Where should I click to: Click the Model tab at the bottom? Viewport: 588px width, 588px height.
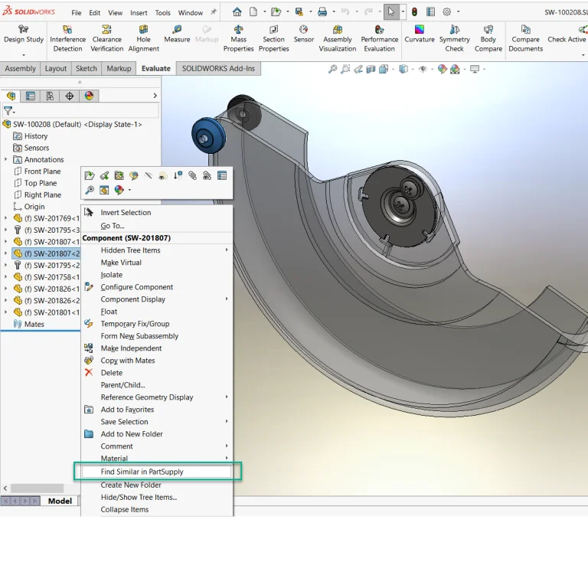tap(60, 501)
